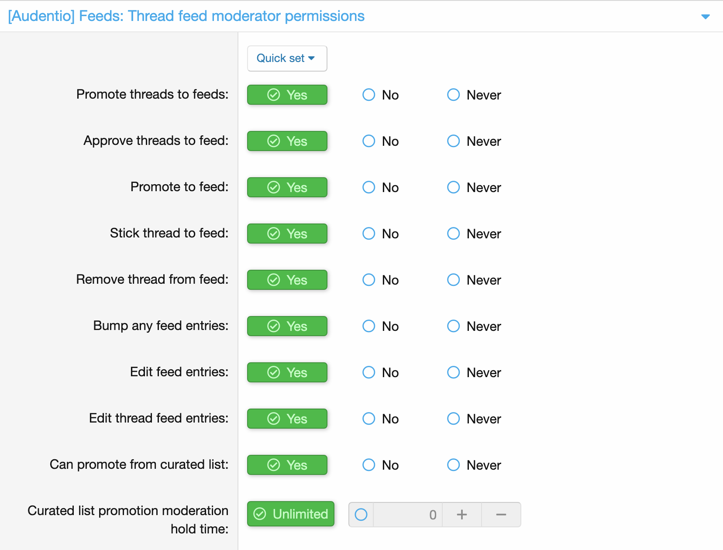
Task: Click the checkmark icon on 'Stick thread to feed' Yes
Action: coord(273,234)
